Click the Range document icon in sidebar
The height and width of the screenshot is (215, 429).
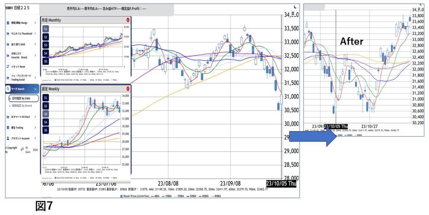click(x=8, y=23)
